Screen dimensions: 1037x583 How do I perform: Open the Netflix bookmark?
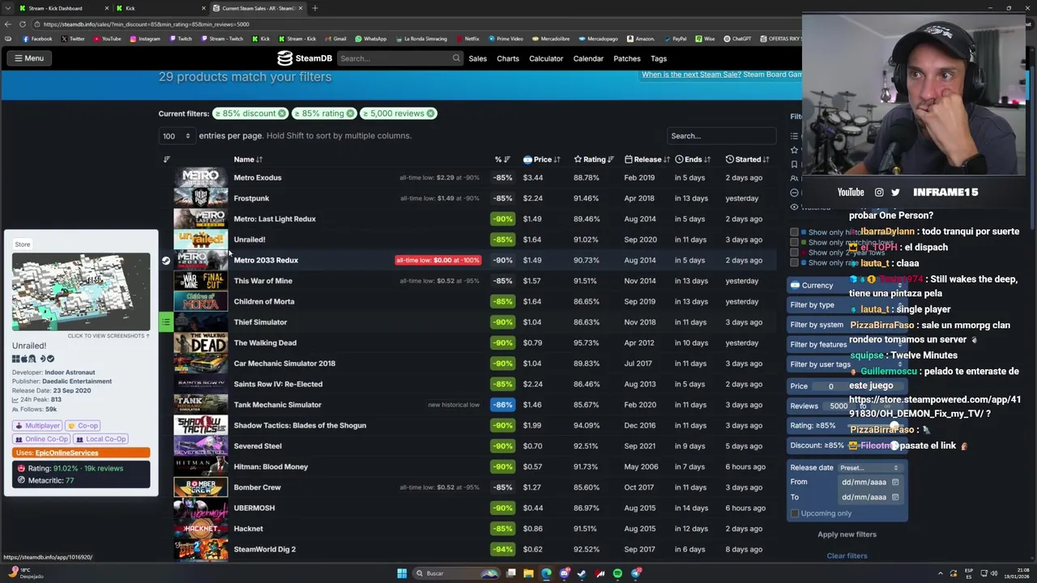pyautogui.click(x=467, y=39)
